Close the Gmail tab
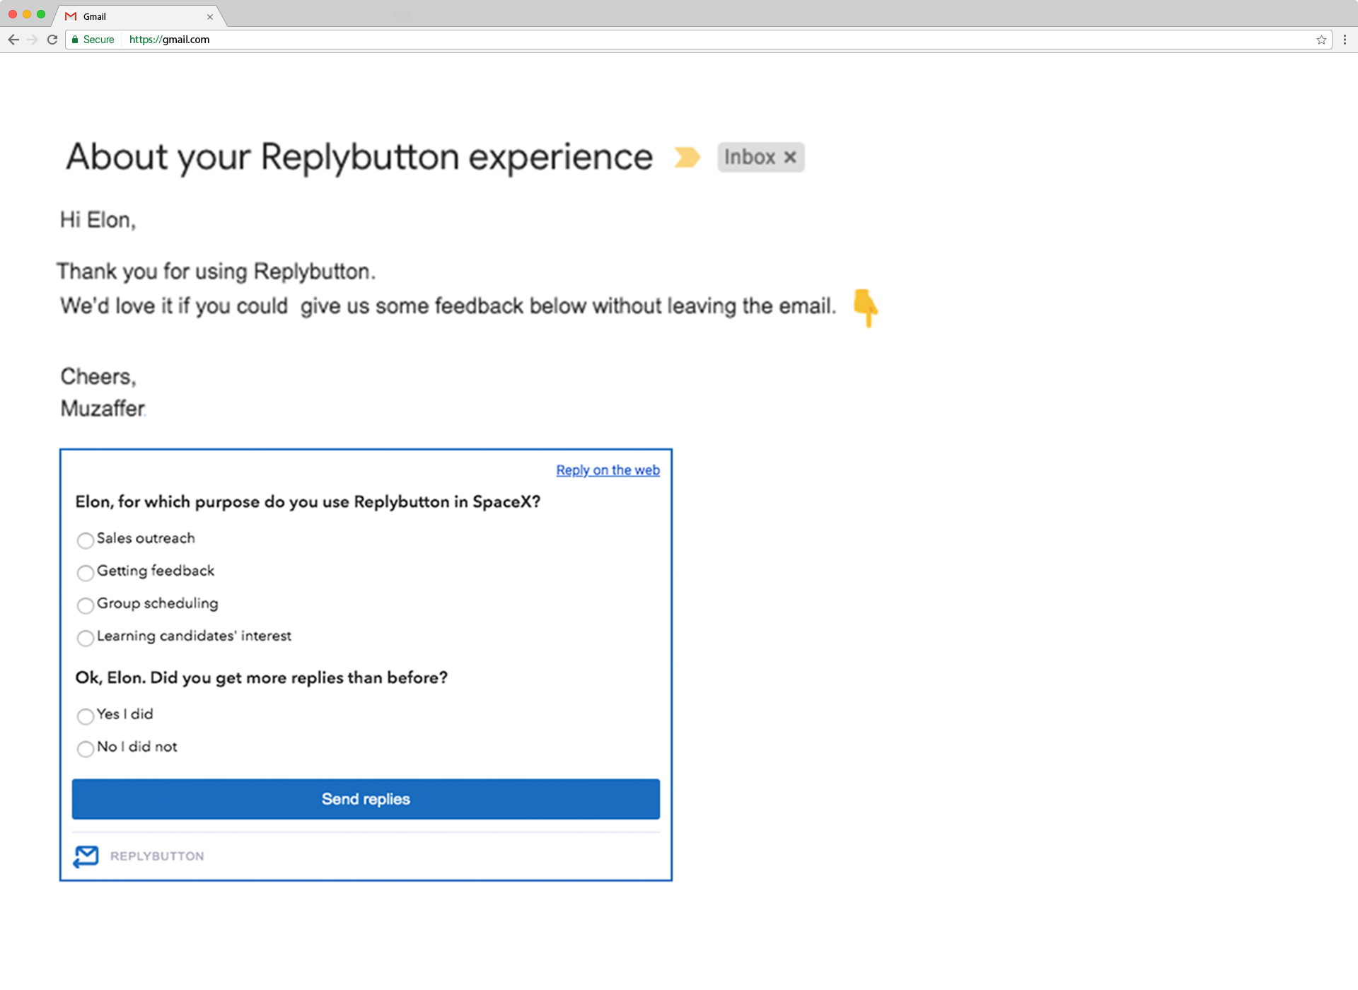1358x990 pixels. click(x=210, y=17)
